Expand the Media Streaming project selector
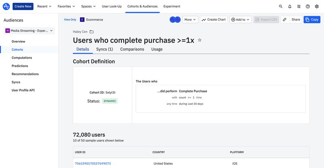 [29, 30]
